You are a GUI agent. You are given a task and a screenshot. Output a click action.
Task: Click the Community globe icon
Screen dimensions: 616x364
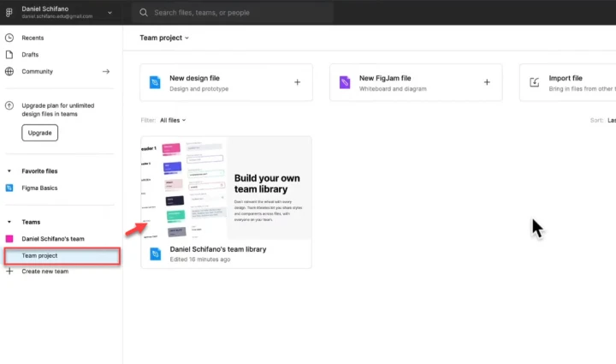click(x=9, y=72)
